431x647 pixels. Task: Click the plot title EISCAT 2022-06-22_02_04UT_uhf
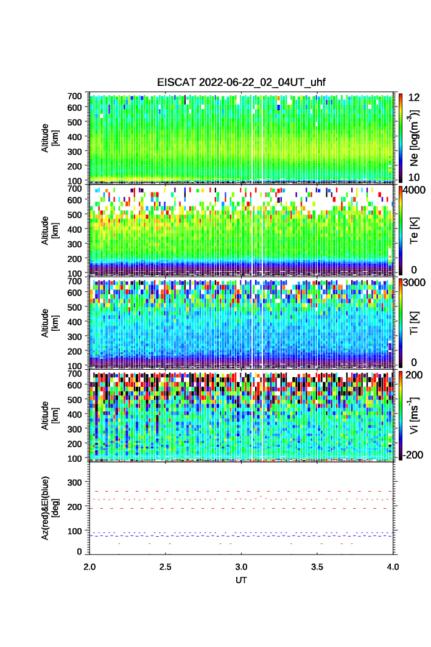(242, 83)
